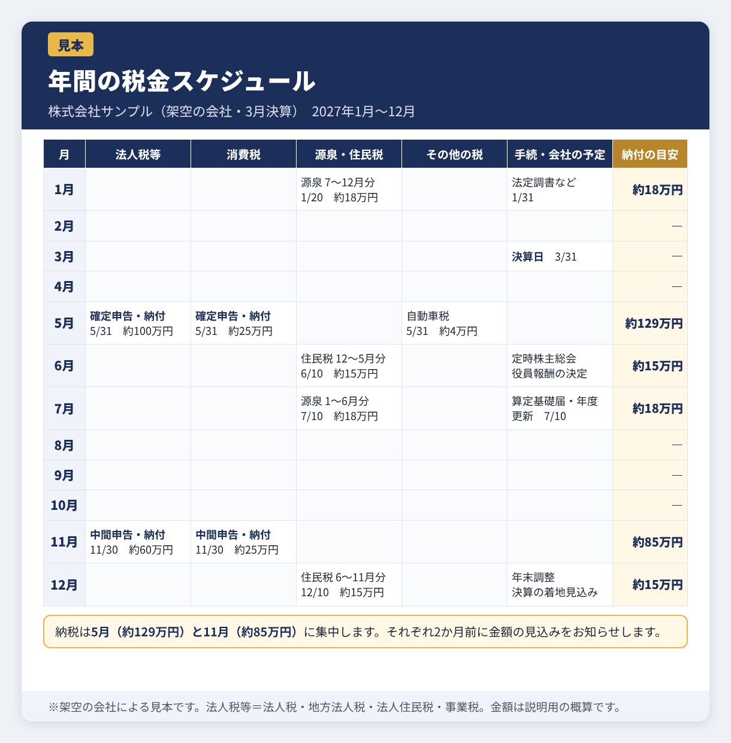Click the subtitle 株式会社サンプル line

(x=232, y=111)
